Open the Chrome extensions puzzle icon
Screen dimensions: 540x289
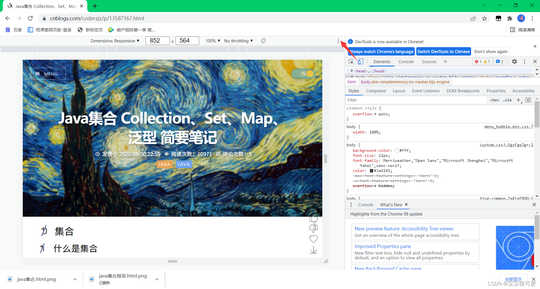coord(510,19)
